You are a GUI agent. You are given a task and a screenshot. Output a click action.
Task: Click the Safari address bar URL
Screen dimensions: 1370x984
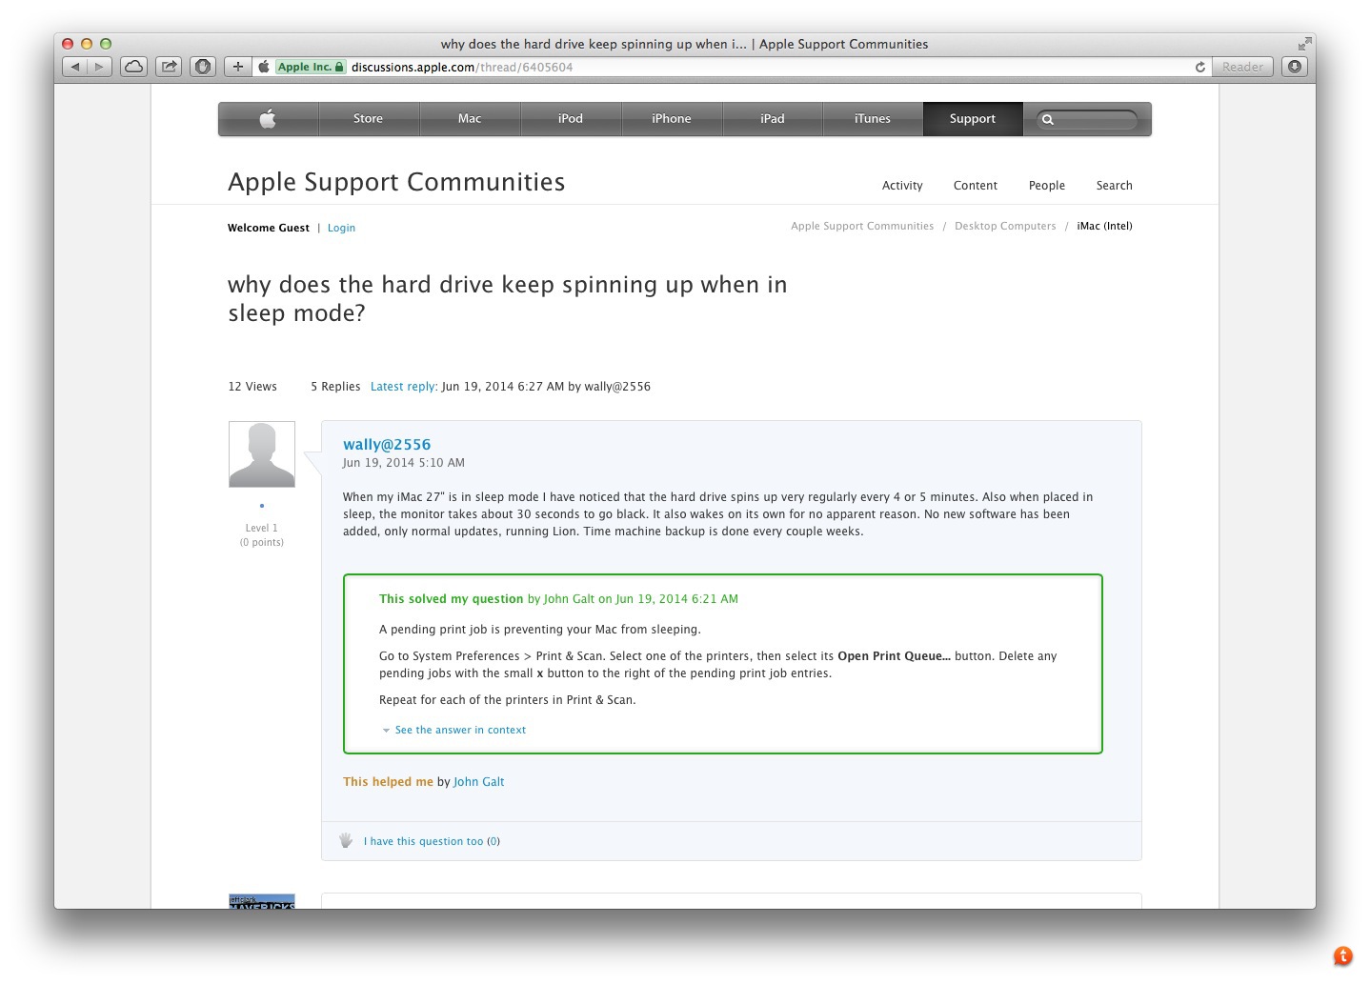pyautogui.click(x=462, y=67)
